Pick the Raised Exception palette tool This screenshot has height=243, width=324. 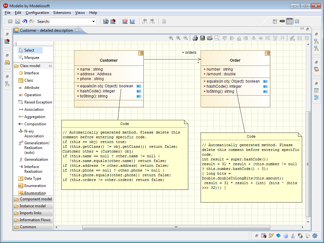click(35, 102)
